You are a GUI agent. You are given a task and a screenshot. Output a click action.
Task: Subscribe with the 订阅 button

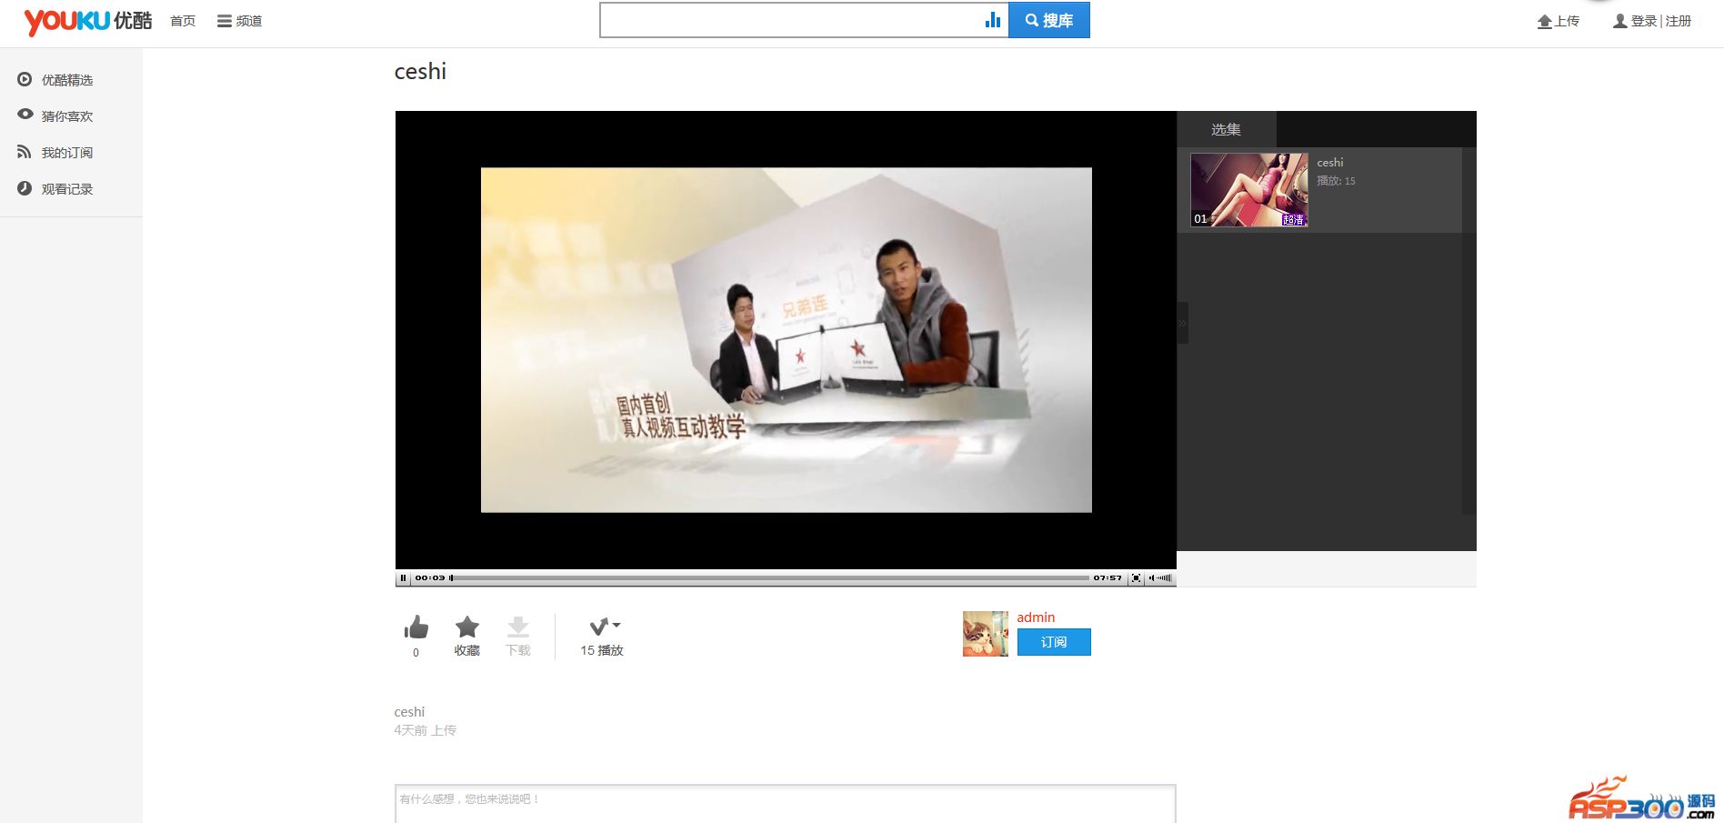pos(1054,642)
